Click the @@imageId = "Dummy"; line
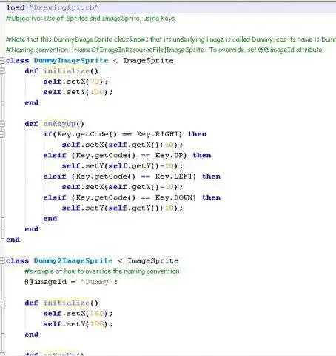 coord(71,282)
